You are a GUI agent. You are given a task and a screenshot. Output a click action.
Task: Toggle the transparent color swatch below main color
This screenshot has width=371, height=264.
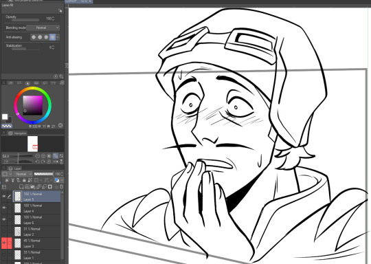coord(7,126)
